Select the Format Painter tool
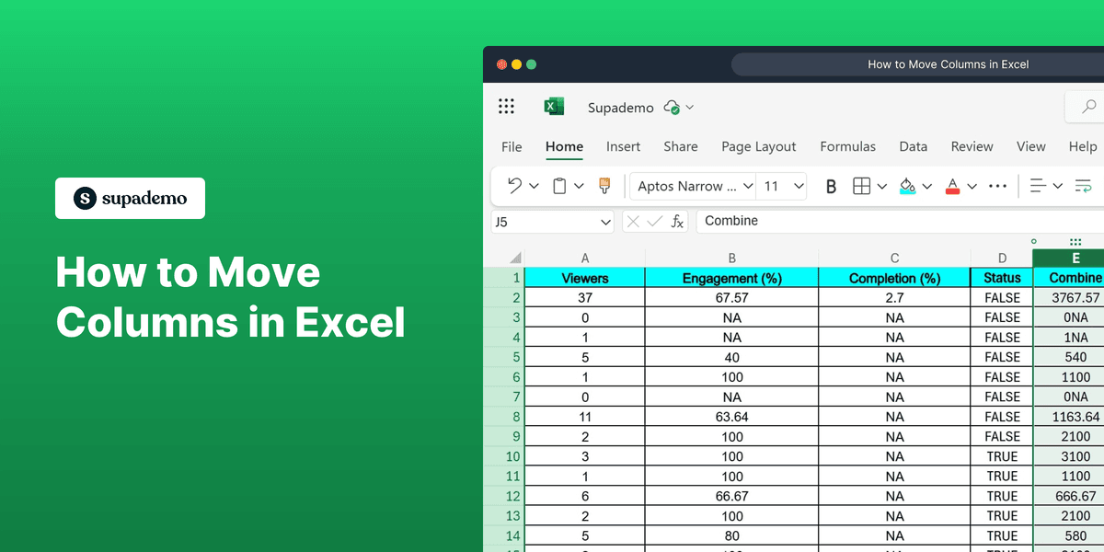This screenshot has width=1104, height=552. (x=604, y=186)
